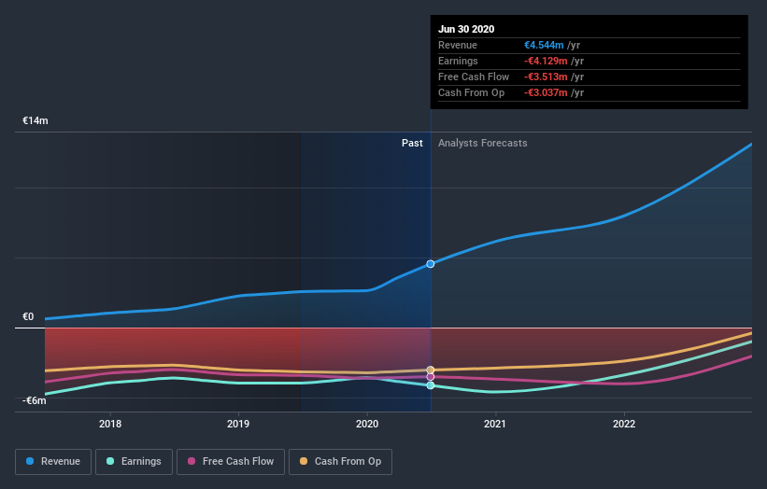Image resolution: width=767 pixels, height=489 pixels.
Task: Select the 2019 x-axis label
Action: 238,424
